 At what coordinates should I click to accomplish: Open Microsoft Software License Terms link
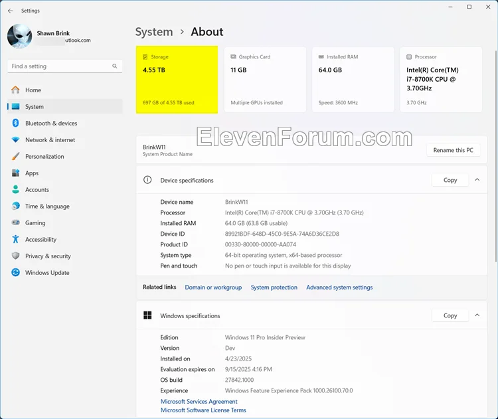point(203,410)
